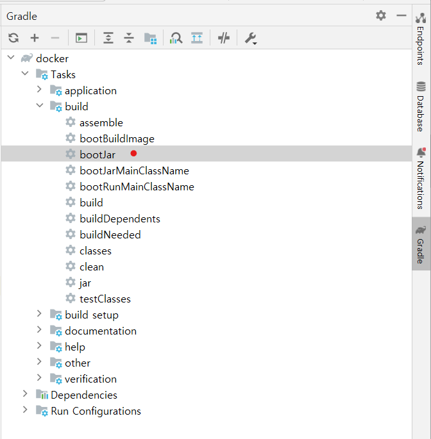Click Analyze Dependencies icon
This screenshot has width=431, height=439.
[176, 38]
